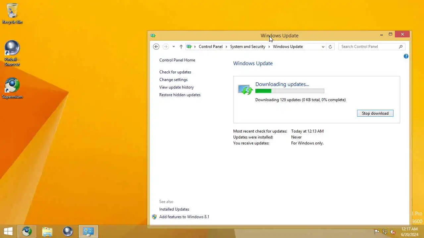Open Pinball from the taskbar

tap(68, 231)
